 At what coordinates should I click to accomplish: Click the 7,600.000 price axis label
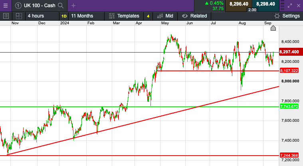(290, 121)
